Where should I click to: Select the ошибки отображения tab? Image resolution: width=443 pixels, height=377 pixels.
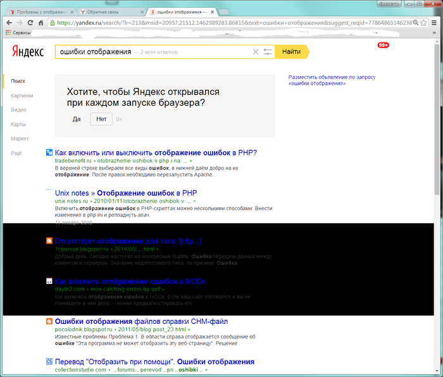(x=181, y=12)
